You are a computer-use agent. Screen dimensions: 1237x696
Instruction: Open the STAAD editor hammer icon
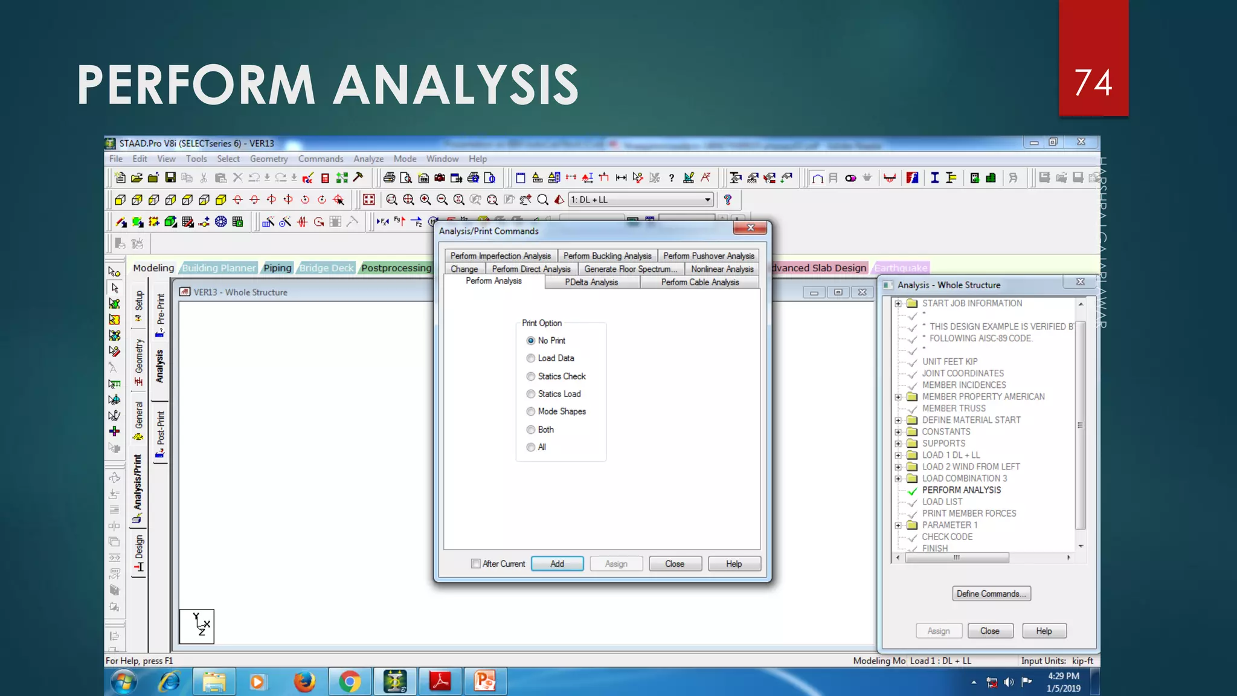358,178
